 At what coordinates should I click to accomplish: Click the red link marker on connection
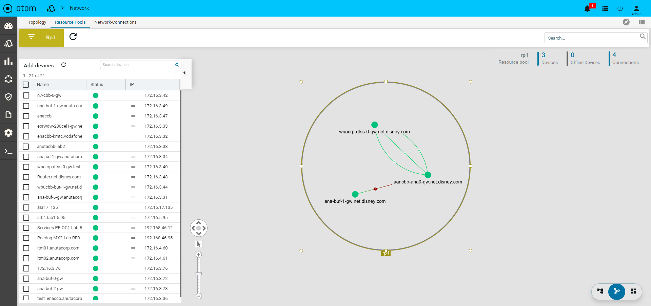click(x=375, y=189)
